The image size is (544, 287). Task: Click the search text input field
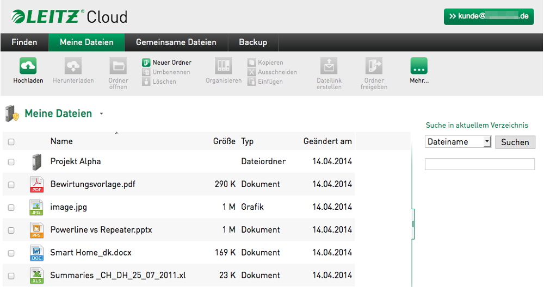pos(480,164)
